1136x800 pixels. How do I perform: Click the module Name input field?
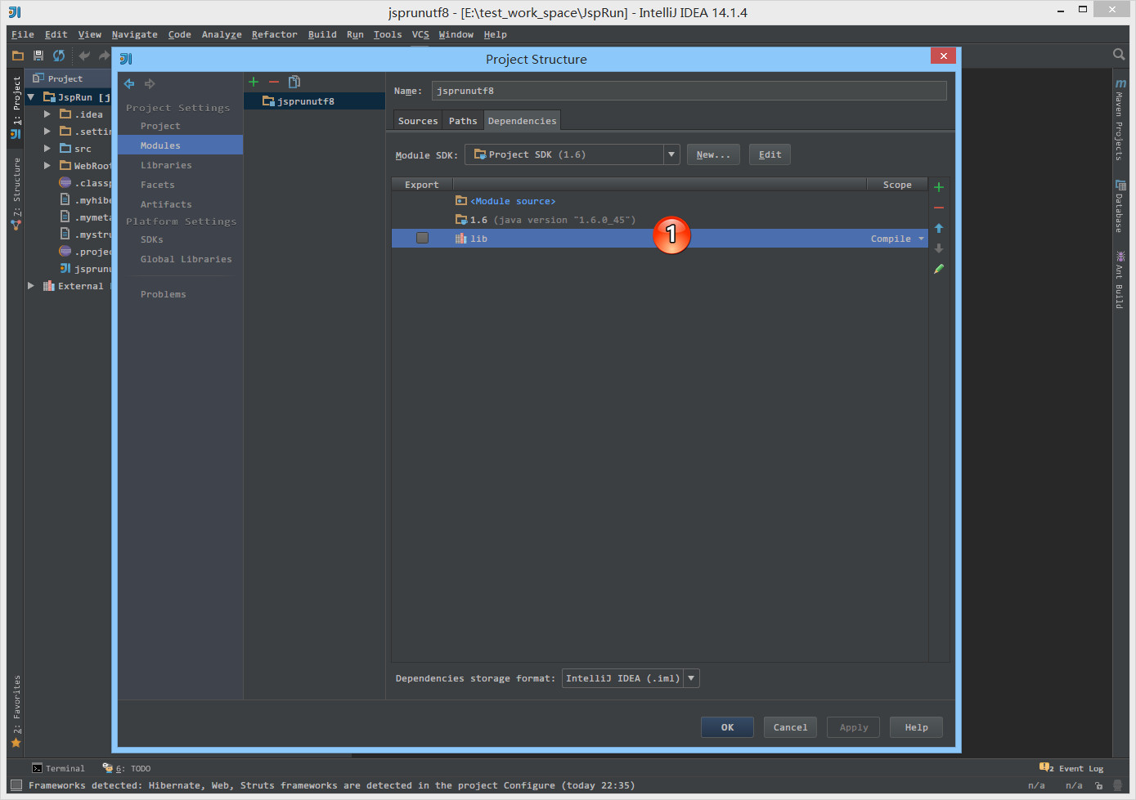pos(689,91)
